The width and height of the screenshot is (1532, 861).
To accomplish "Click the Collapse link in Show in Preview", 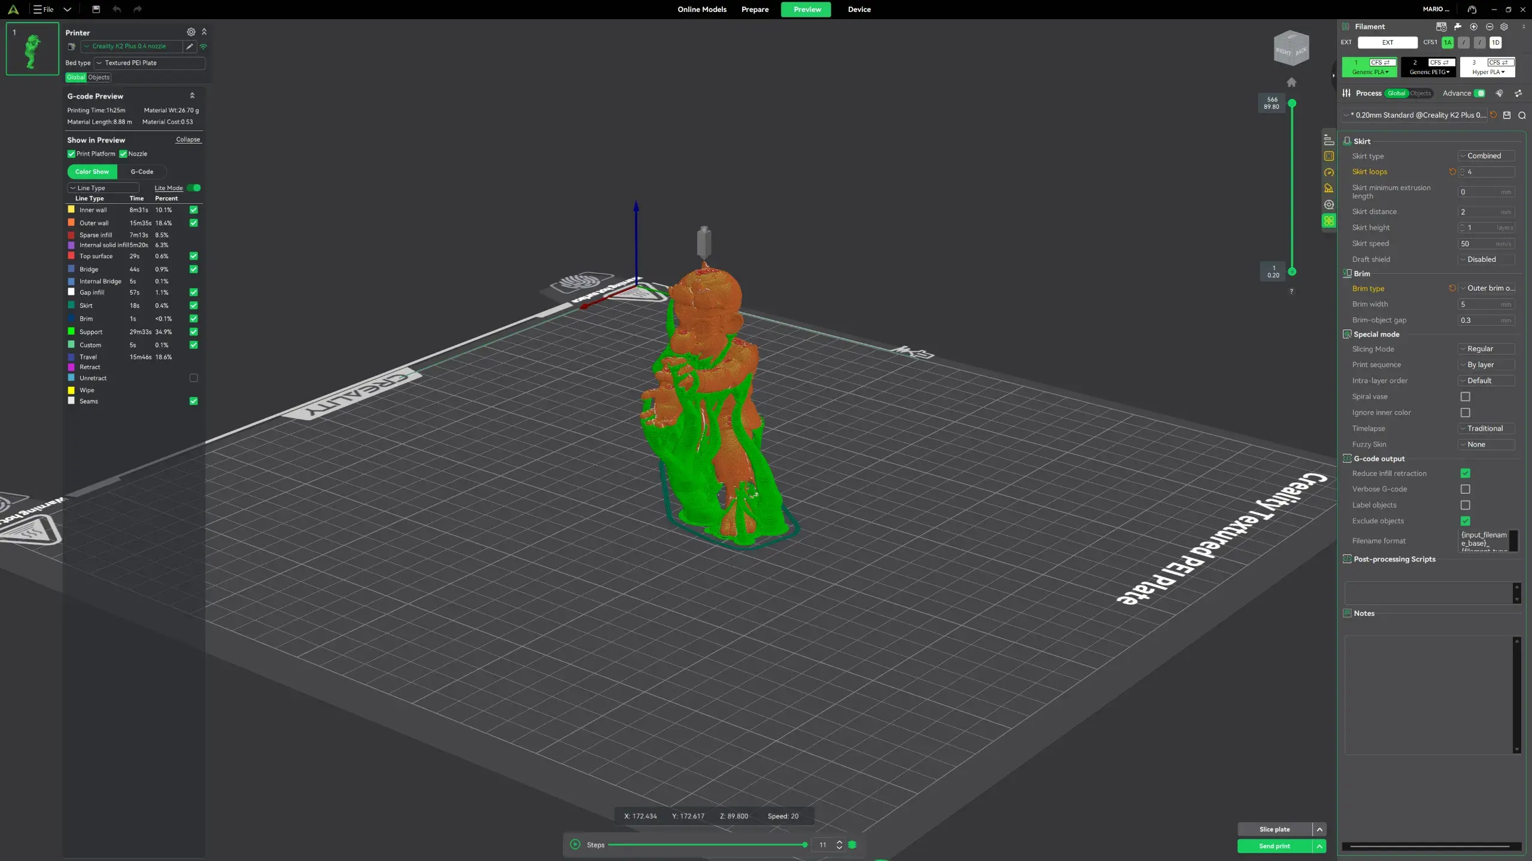I will click(x=188, y=139).
